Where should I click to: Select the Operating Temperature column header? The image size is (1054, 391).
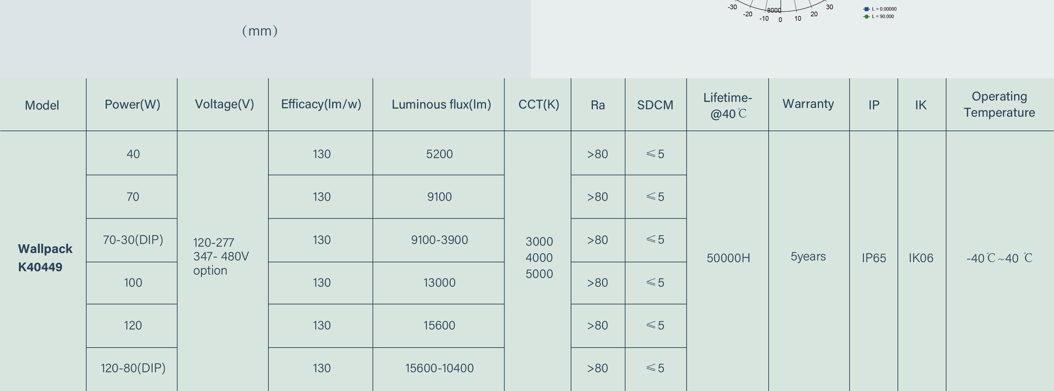999,104
